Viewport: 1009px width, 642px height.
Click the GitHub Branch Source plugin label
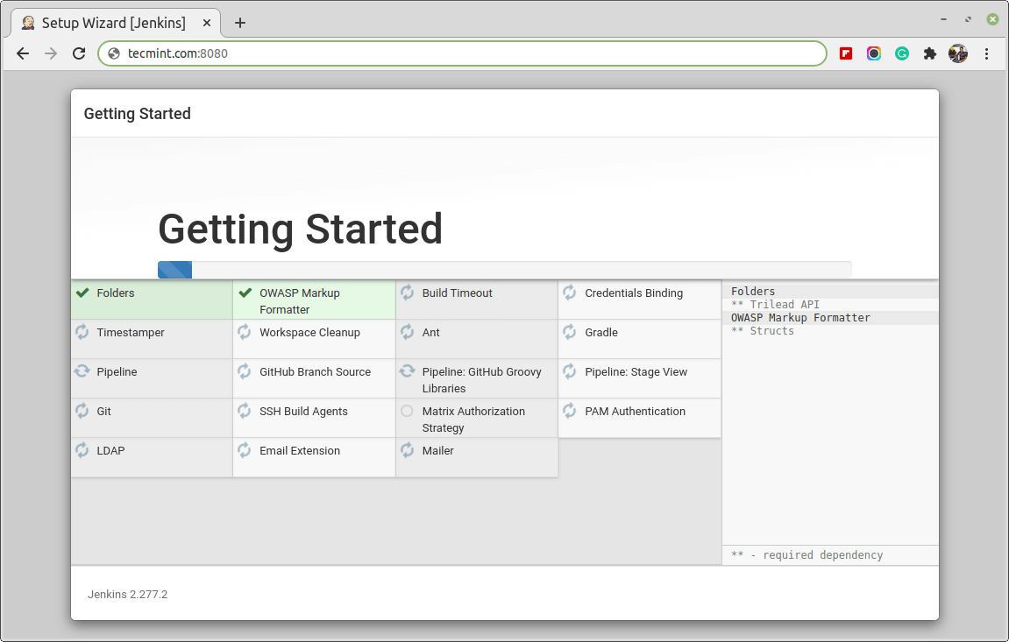[316, 371]
